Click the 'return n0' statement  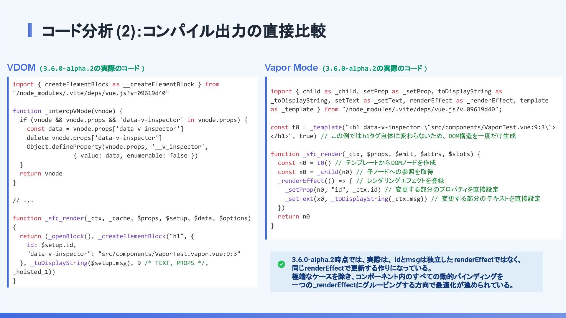(293, 216)
